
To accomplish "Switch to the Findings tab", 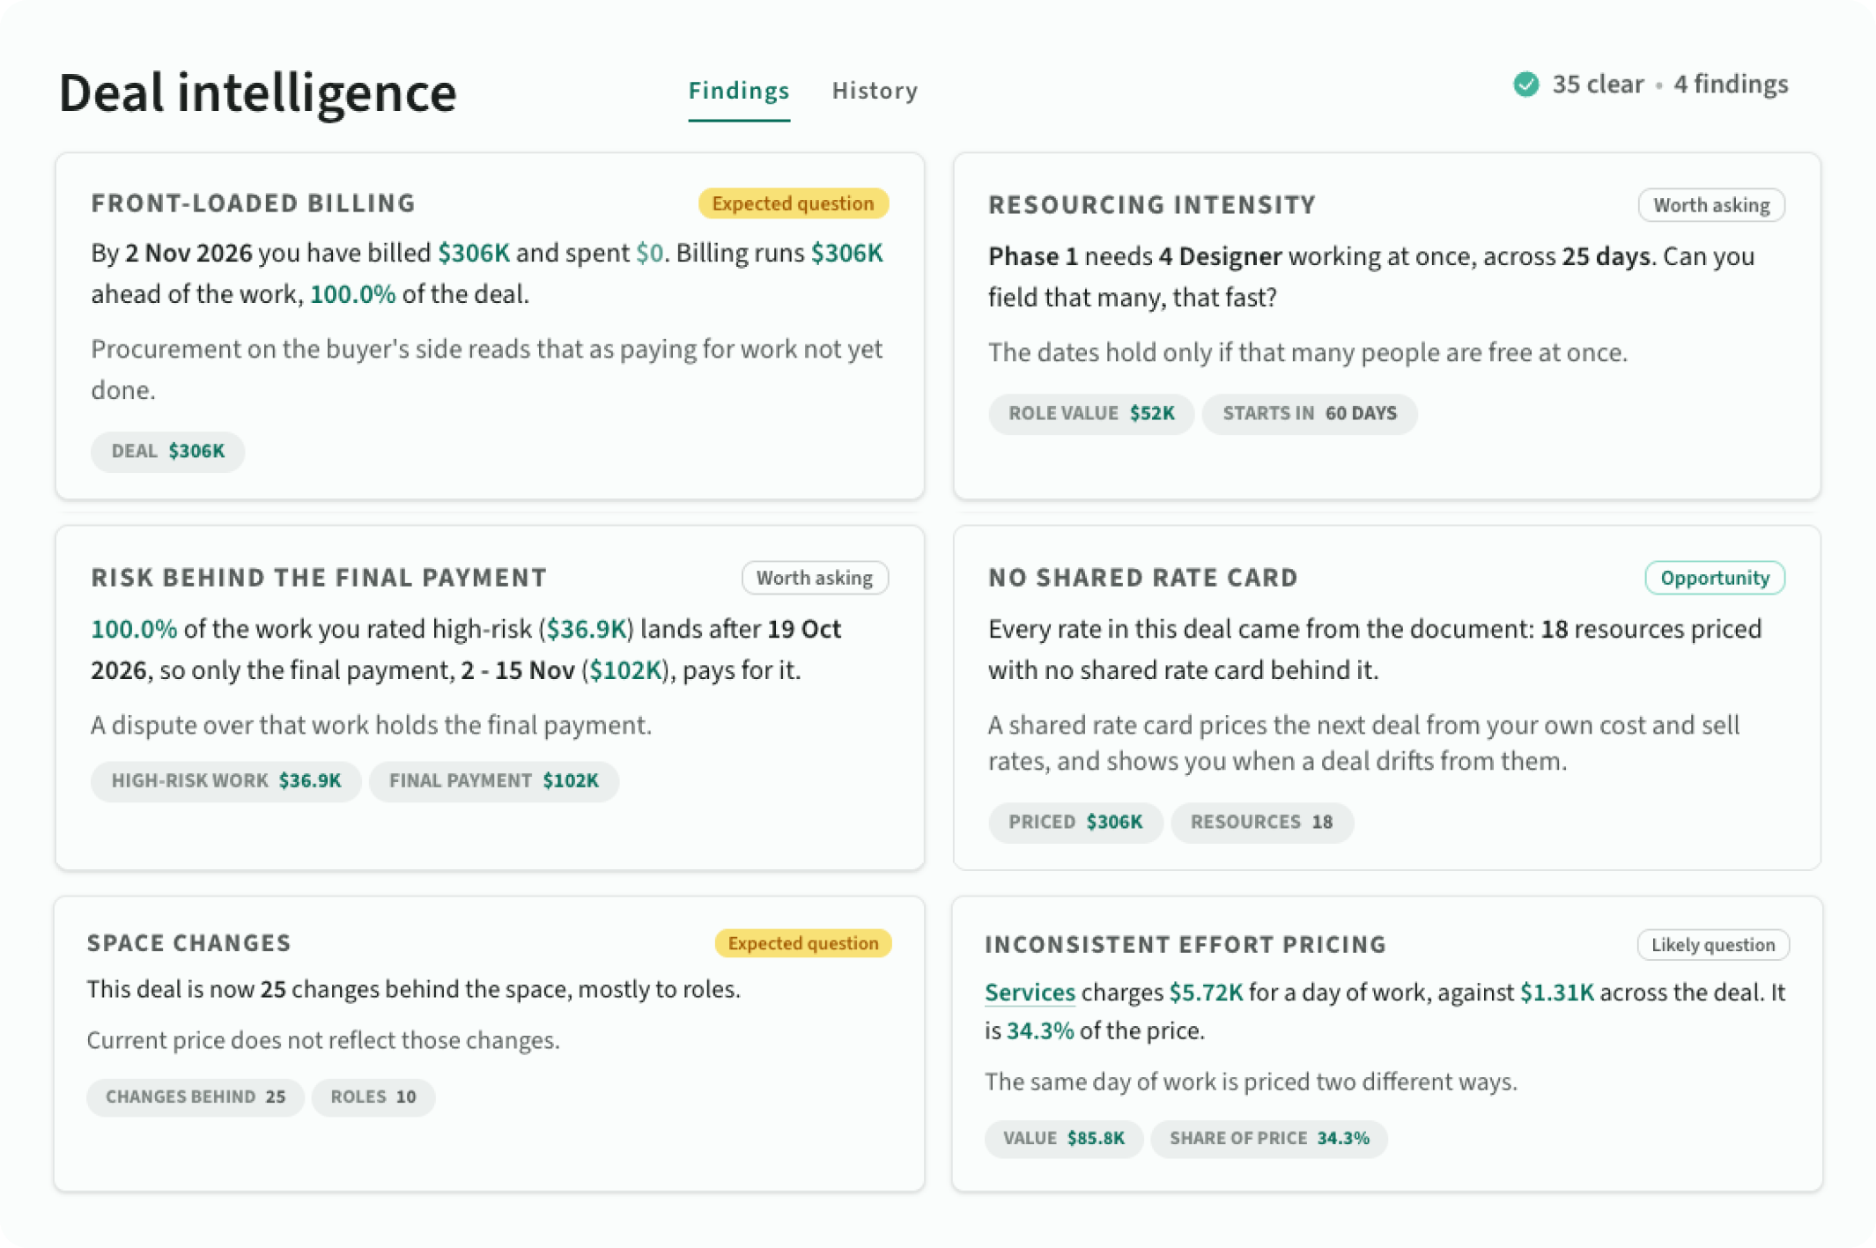I will point(738,91).
